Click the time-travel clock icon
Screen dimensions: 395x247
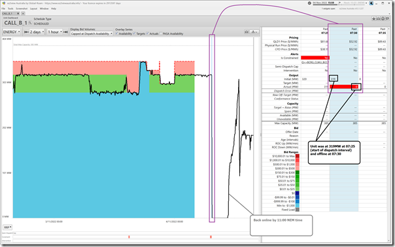309,3
